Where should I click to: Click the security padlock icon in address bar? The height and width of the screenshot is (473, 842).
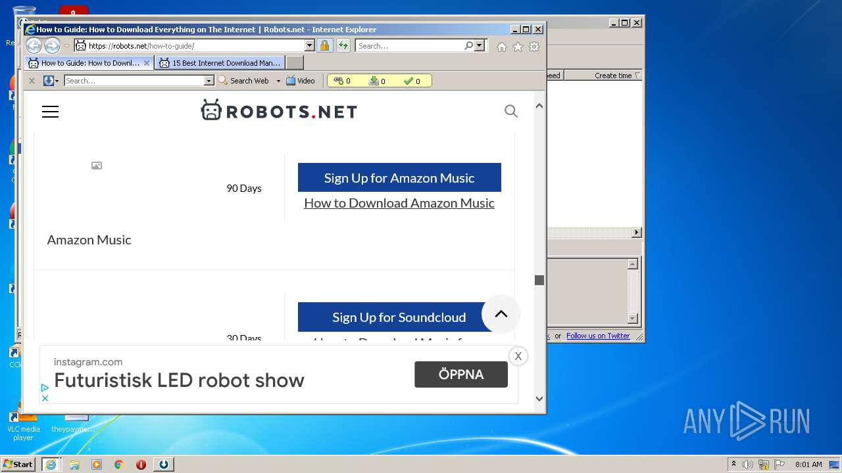click(x=324, y=46)
